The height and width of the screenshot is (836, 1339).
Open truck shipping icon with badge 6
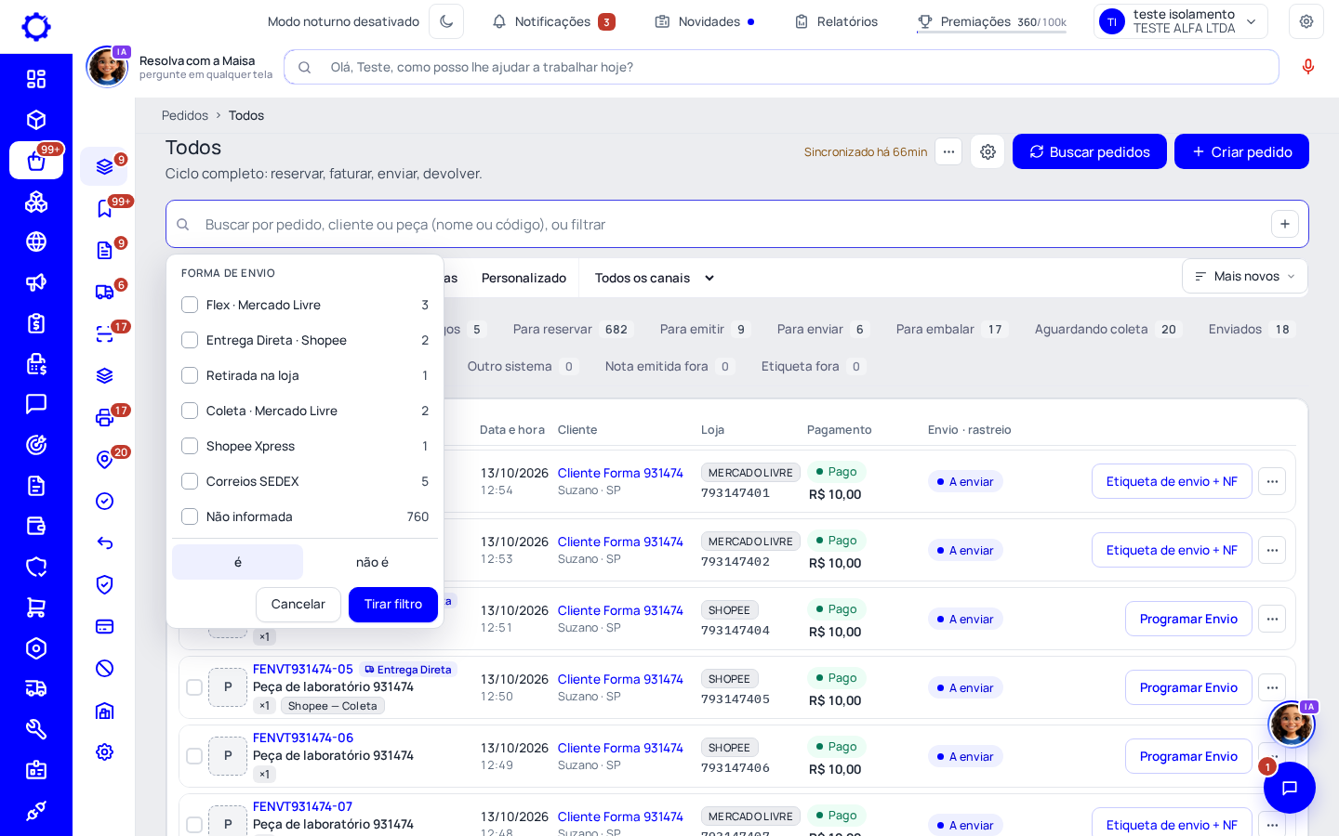(105, 292)
